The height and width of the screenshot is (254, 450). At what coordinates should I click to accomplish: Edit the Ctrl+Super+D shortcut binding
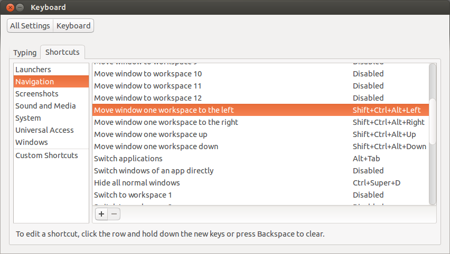377,183
